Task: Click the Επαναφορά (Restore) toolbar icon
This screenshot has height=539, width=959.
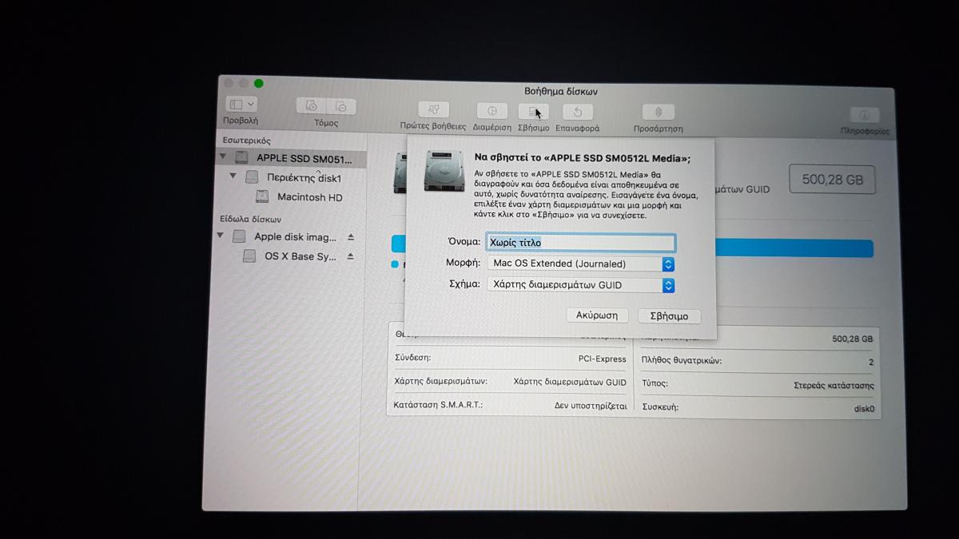Action: [578, 112]
